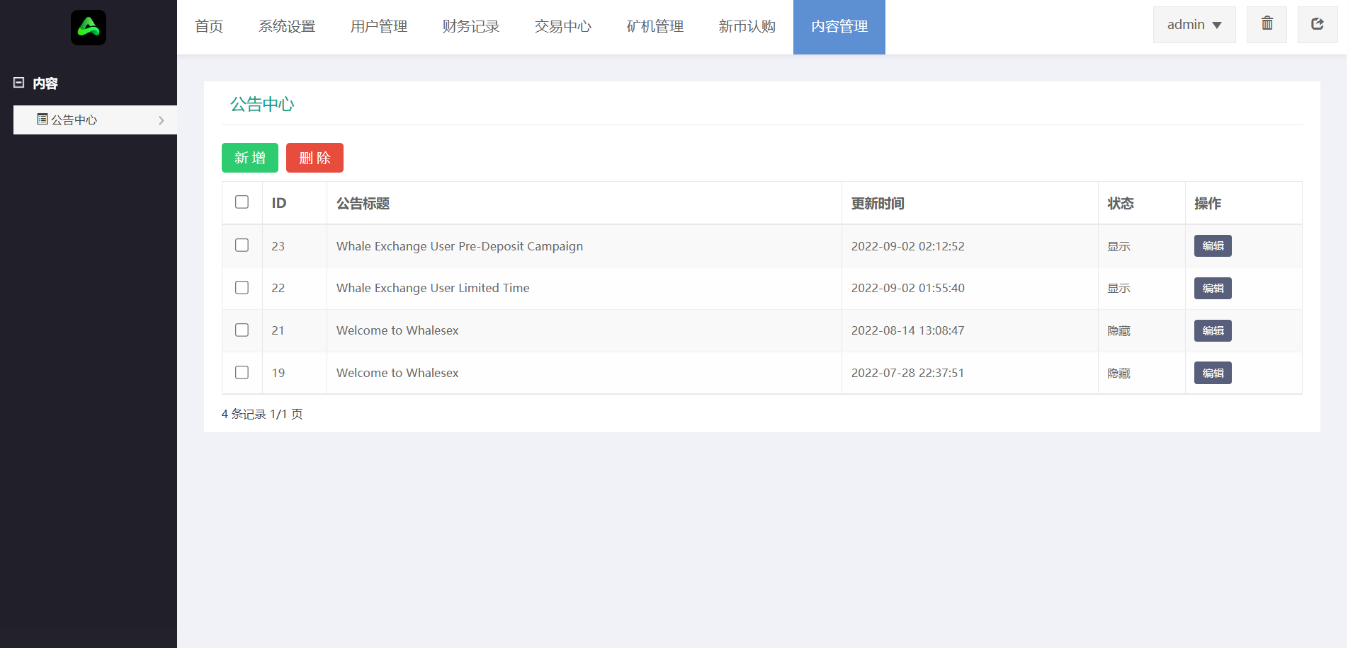Open the 系统设置 menu tab
This screenshot has height=648, width=1348.
(x=287, y=27)
